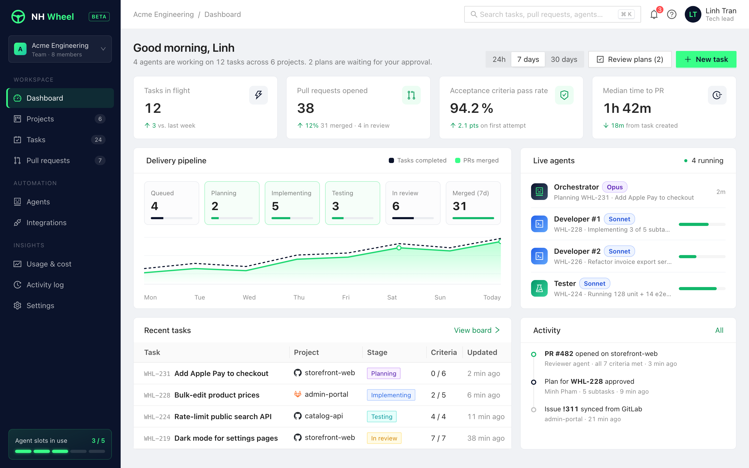Go to Pull requests in sidebar
749x468 pixels.
pos(60,160)
